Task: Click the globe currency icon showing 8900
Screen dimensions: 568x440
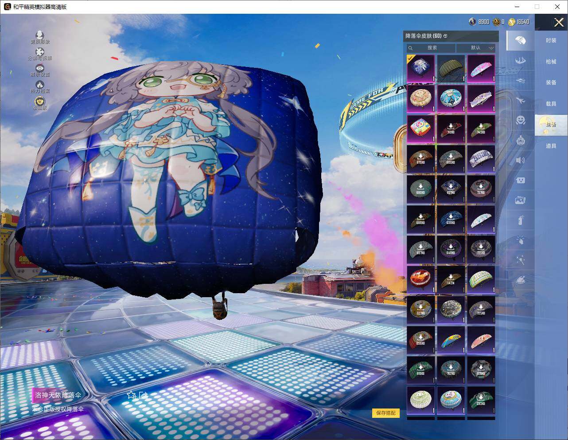Action: pos(473,22)
